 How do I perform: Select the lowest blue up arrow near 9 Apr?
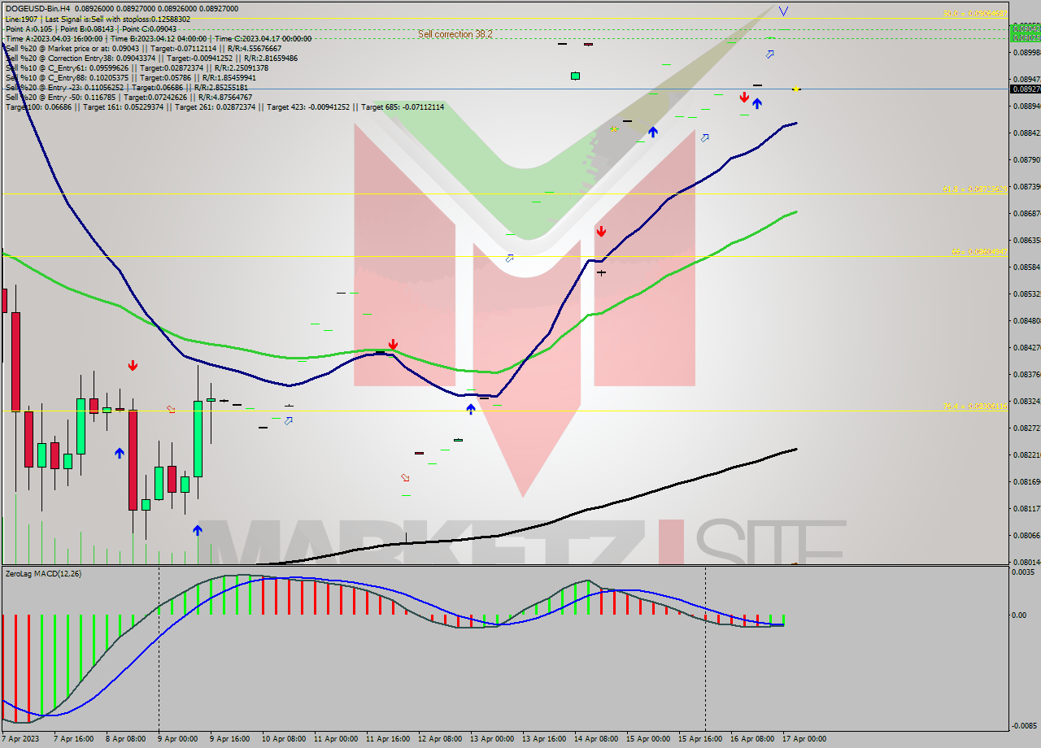198,530
